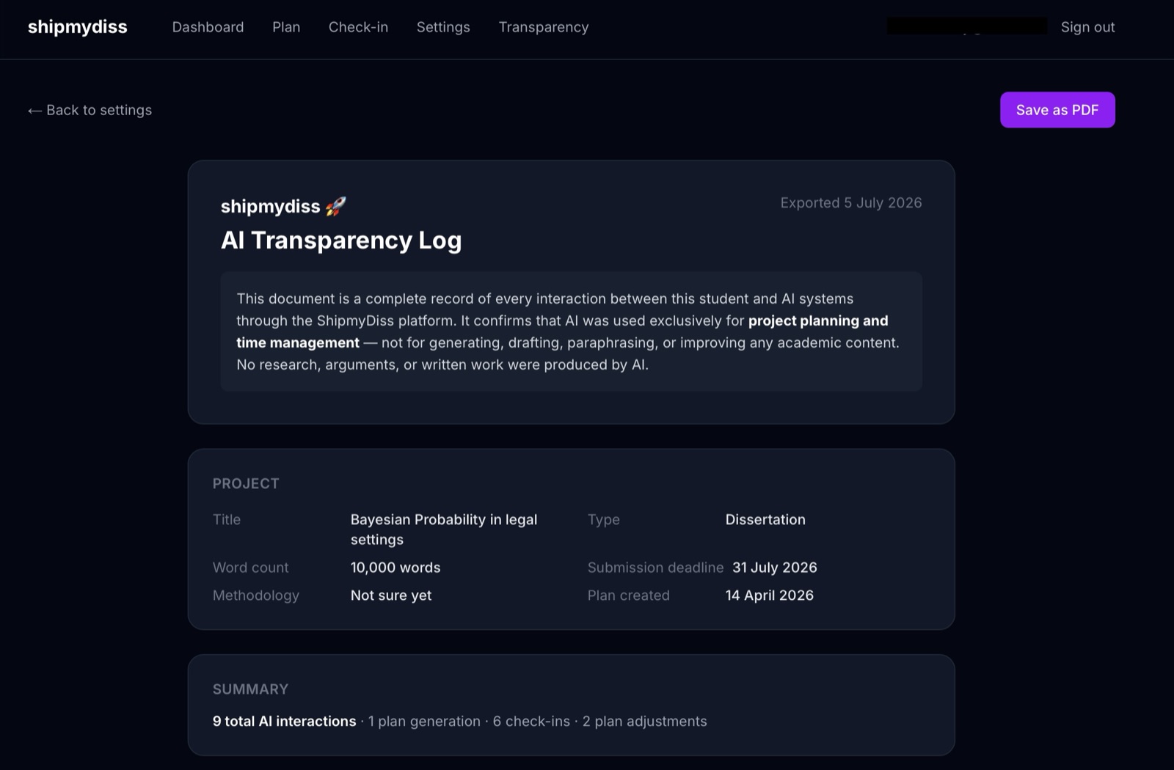Click the Submission deadline label
The image size is (1174, 770).
coord(655,568)
